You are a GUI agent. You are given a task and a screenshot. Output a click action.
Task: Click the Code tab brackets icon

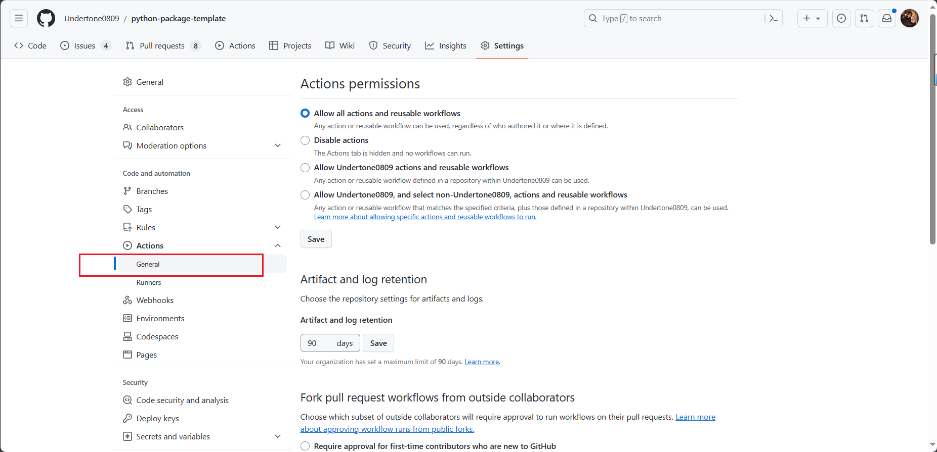(19, 45)
